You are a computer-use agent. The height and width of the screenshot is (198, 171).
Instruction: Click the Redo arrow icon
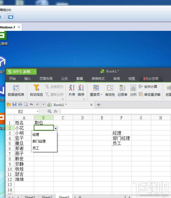[x=37, y=104]
